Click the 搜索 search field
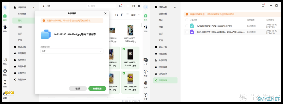The height and width of the screenshot is (104, 283). (x=101, y=6)
